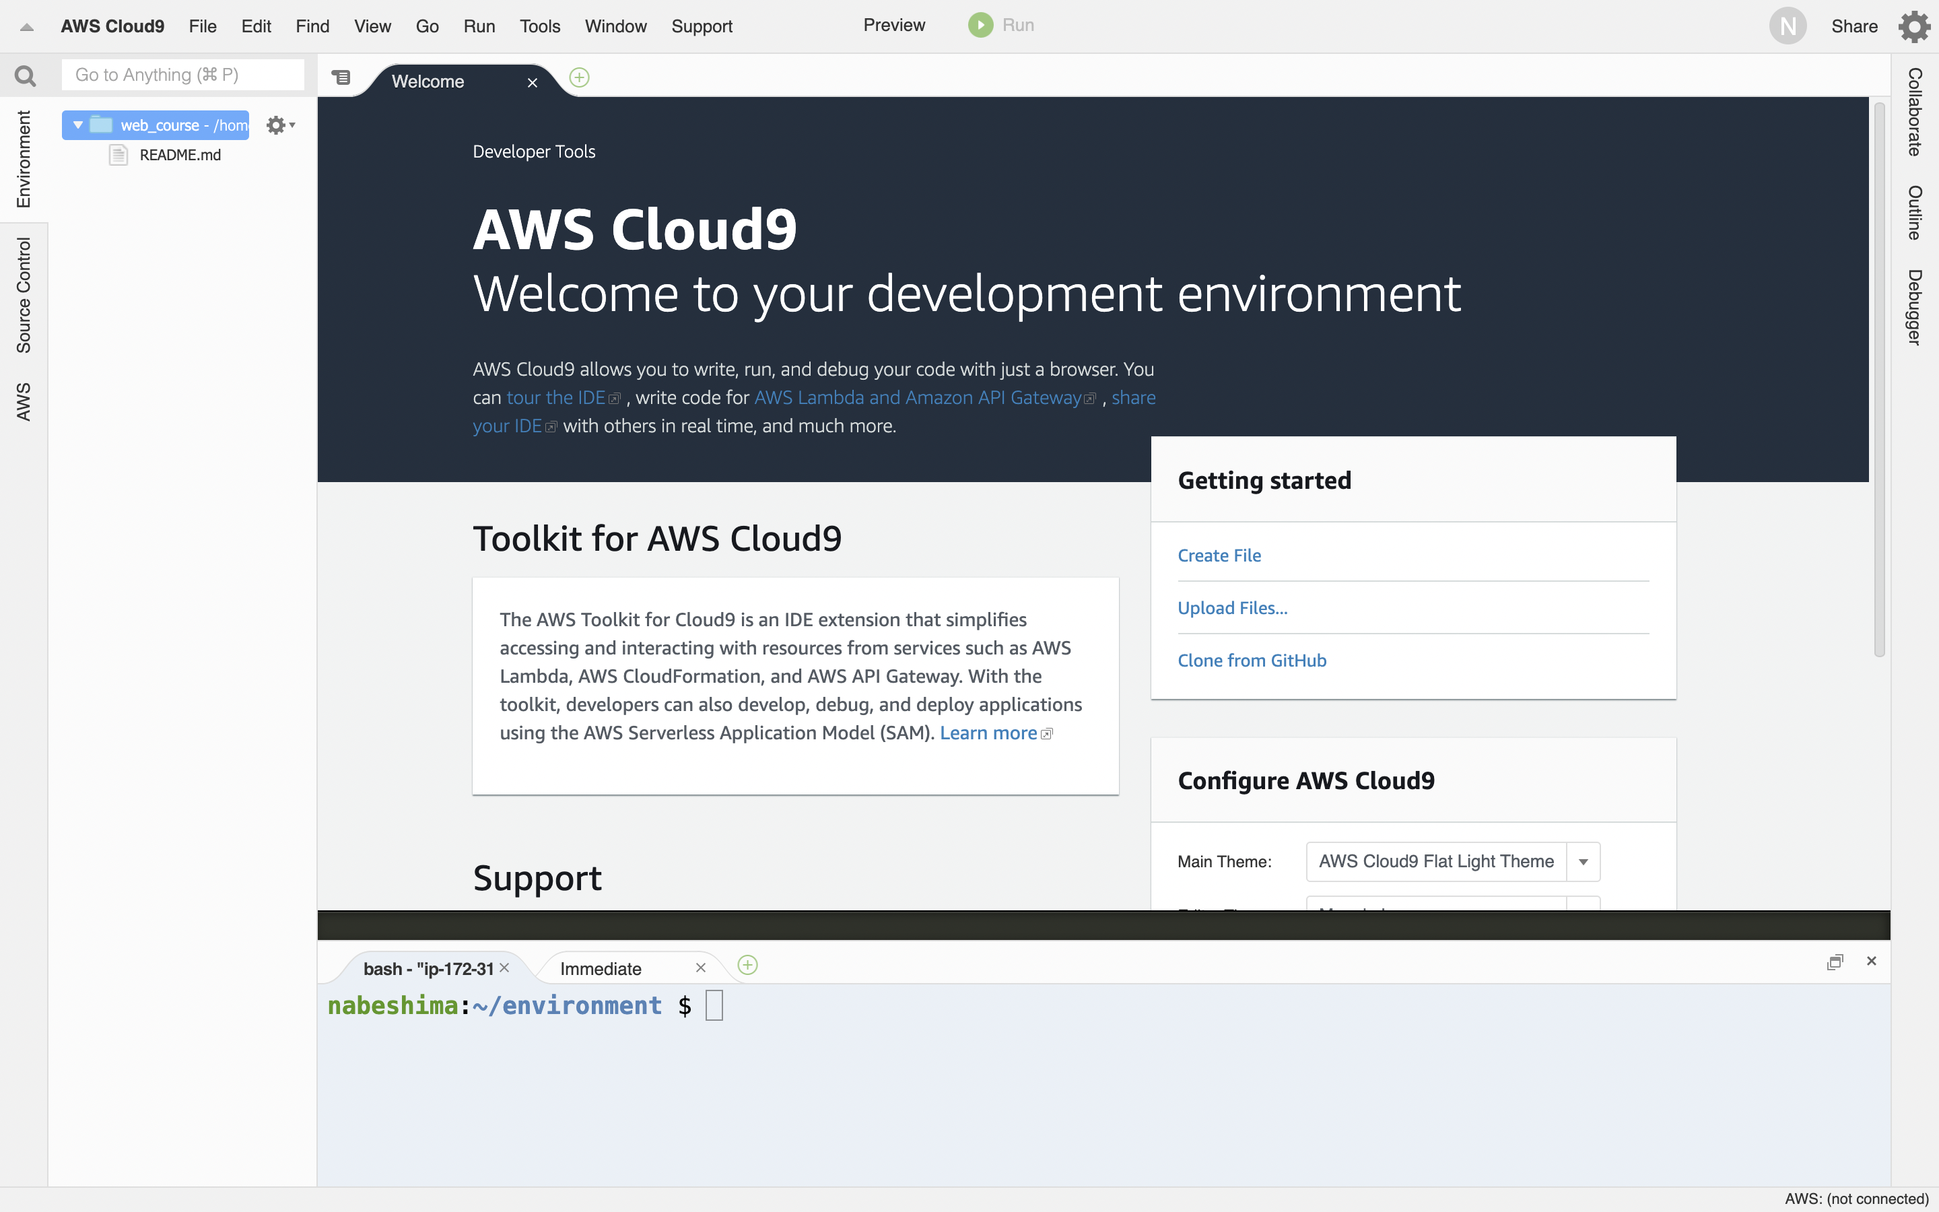The image size is (1939, 1212).
Task: Open the AWS Cloud9 menu
Action: 112,26
